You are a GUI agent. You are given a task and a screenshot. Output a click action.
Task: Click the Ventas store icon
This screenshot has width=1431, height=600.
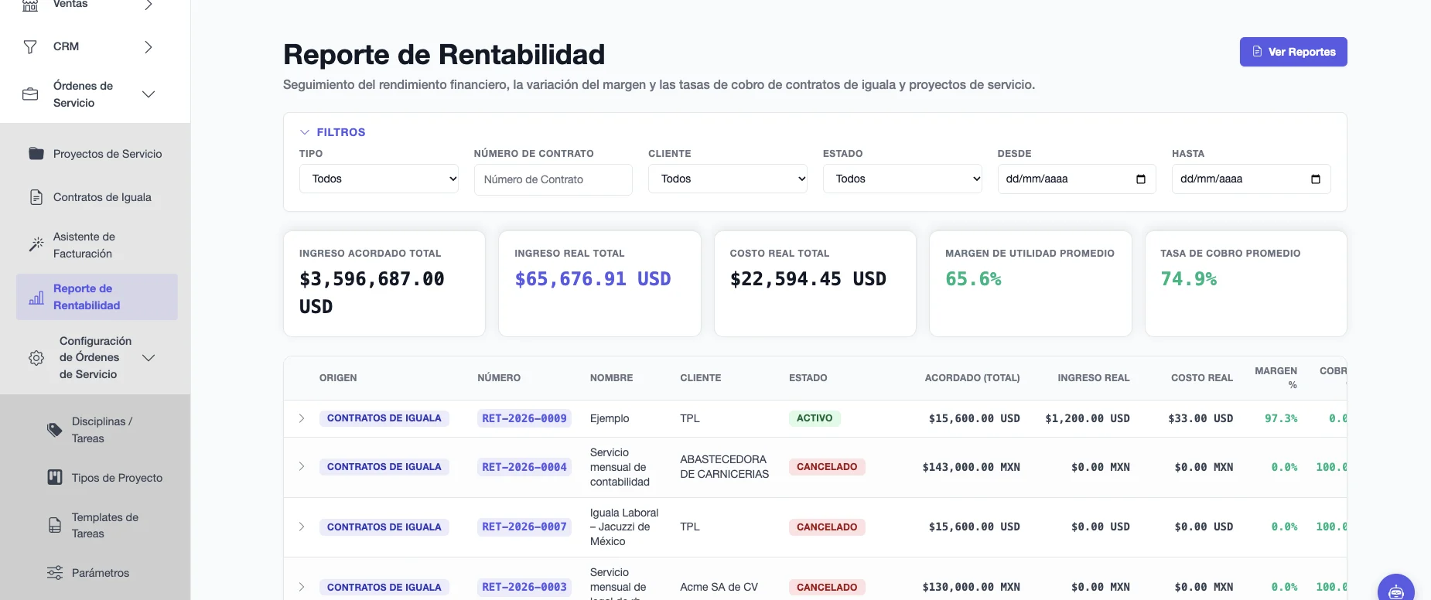[30, 5]
